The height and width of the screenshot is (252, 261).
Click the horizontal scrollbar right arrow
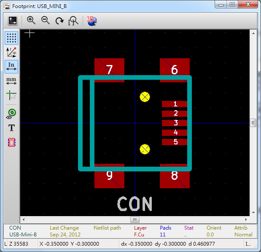coord(246,219)
